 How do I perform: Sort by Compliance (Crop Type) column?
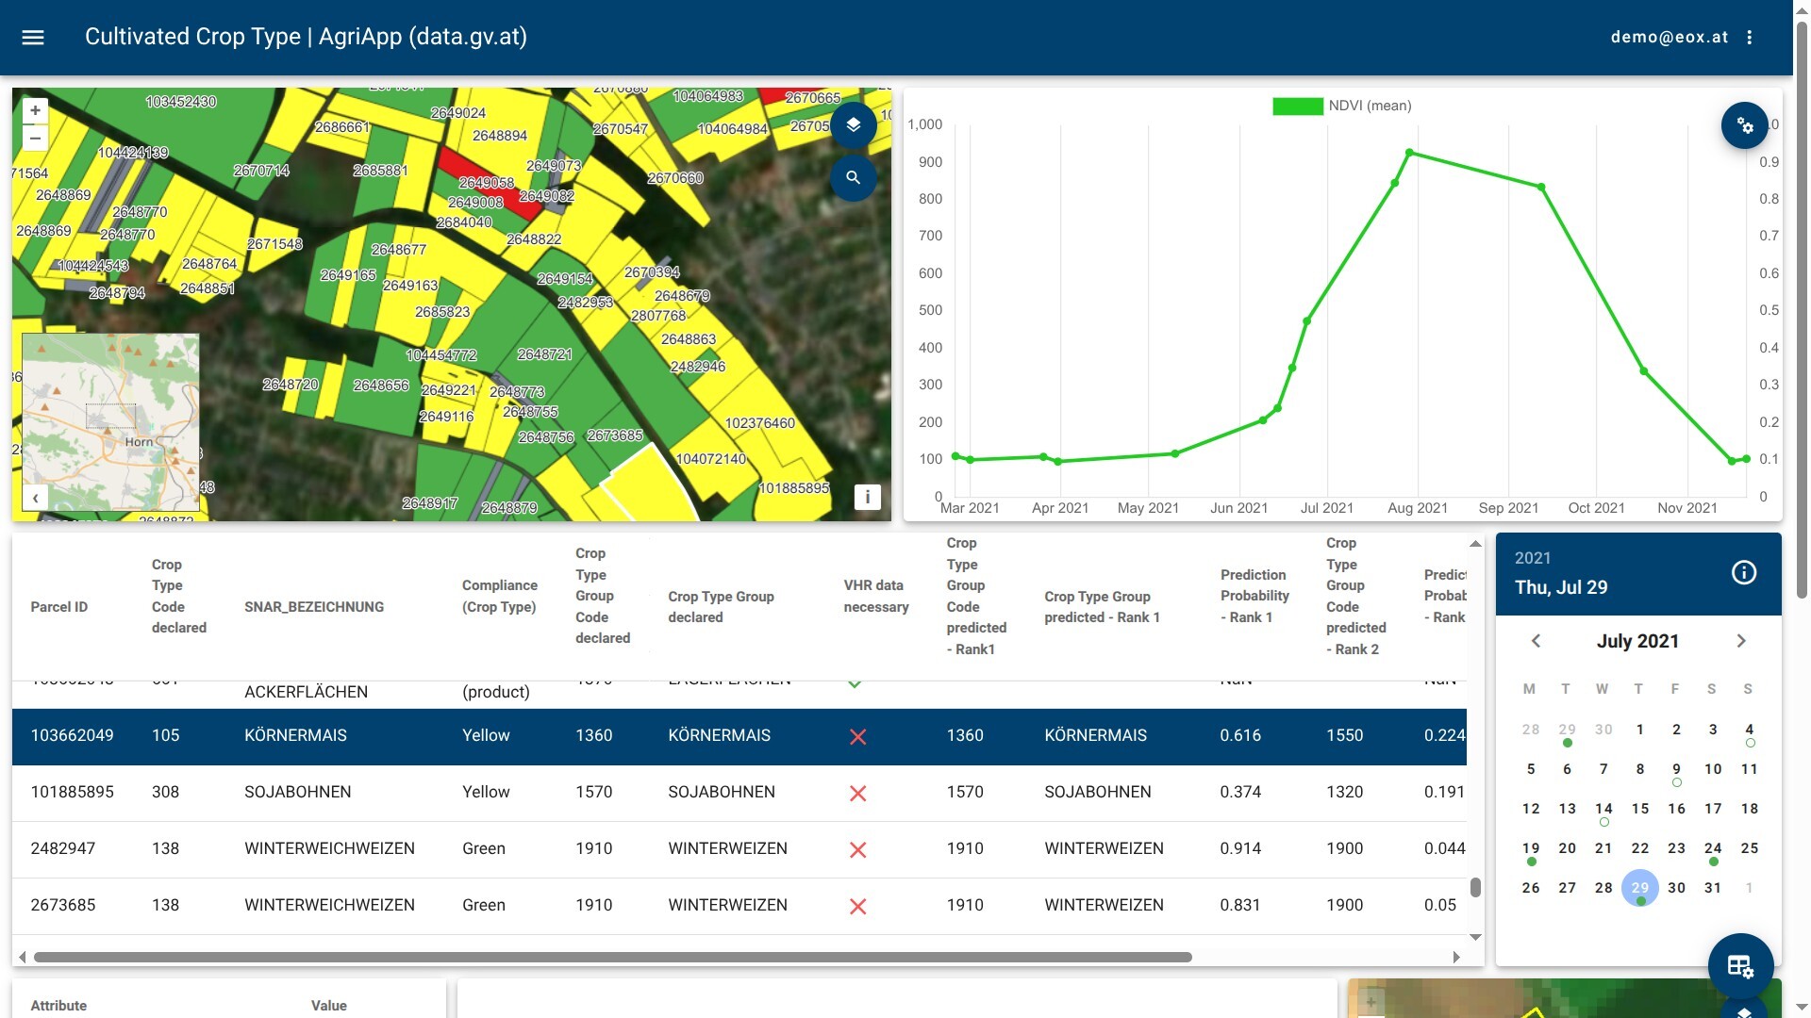(499, 596)
